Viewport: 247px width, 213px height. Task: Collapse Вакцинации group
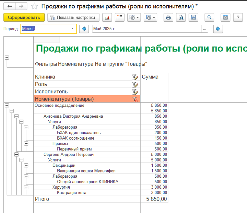26,166
